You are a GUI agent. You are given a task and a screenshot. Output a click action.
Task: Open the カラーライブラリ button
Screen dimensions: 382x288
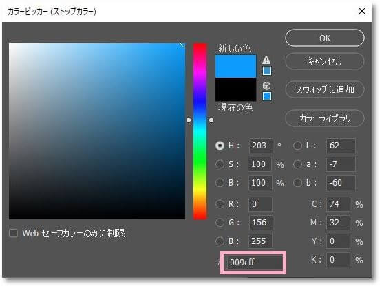[x=325, y=118]
